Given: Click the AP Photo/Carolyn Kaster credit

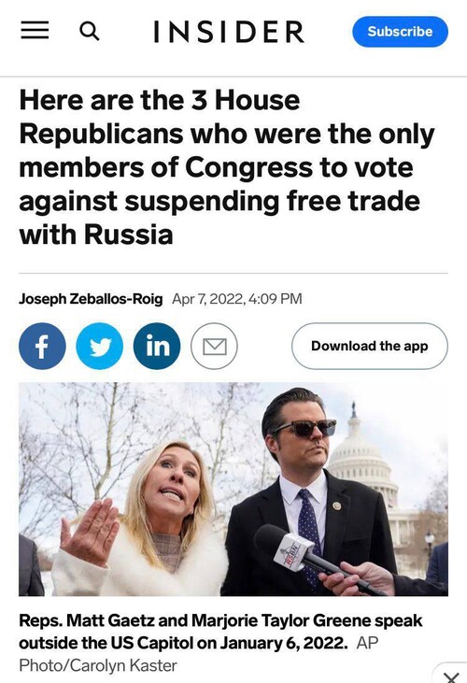Looking at the screenshot, I should click(x=198, y=654).
